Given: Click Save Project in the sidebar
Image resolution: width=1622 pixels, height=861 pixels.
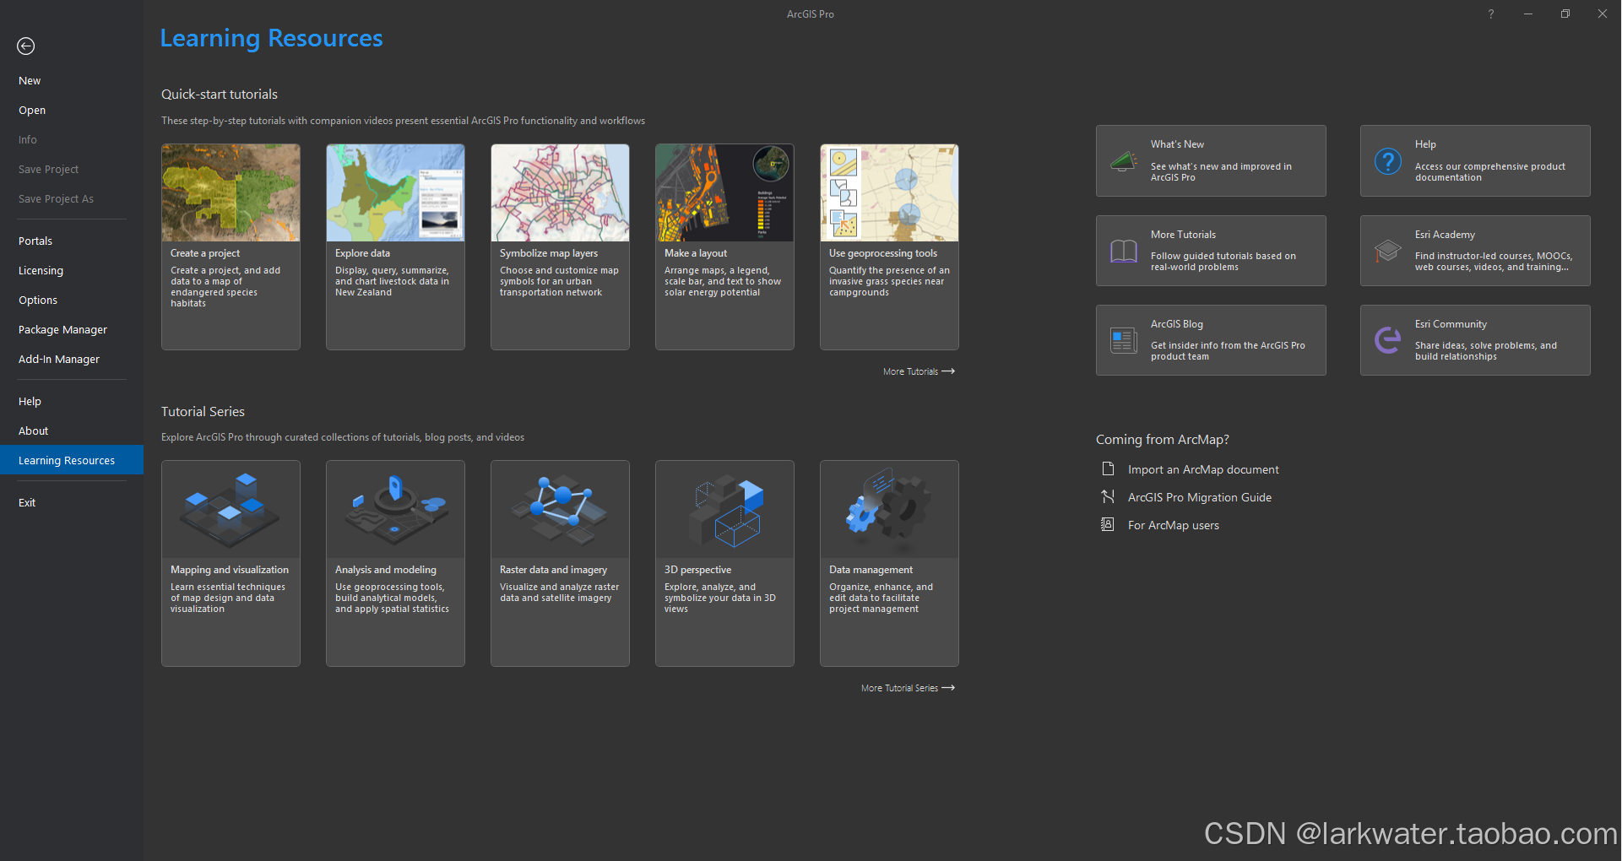Looking at the screenshot, I should coord(72,170).
